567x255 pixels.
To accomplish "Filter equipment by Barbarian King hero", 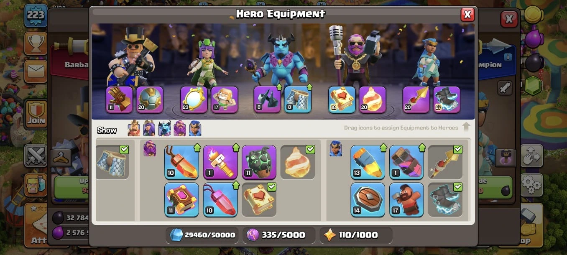I will click(134, 128).
